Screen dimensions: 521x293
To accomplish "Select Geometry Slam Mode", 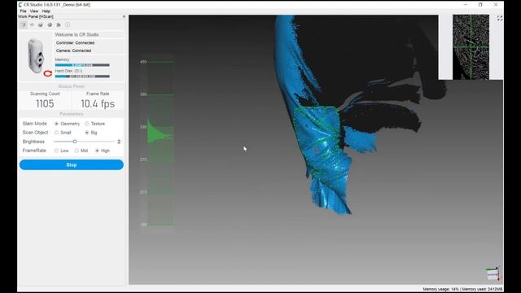I will tap(56, 124).
